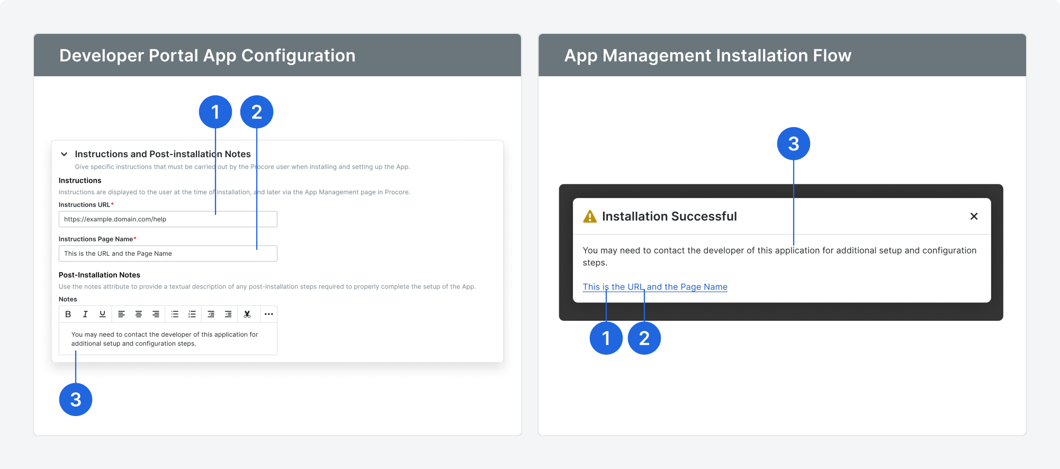Image resolution: width=1060 pixels, height=469 pixels.
Task: Align Notes text to the right
Action: 156,314
